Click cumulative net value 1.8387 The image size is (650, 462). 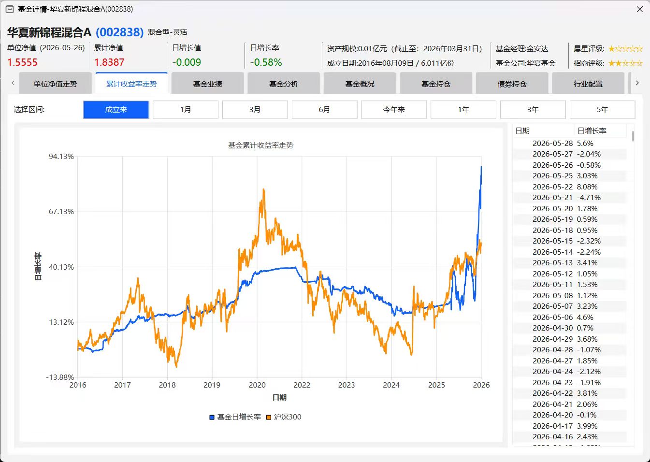click(x=109, y=62)
